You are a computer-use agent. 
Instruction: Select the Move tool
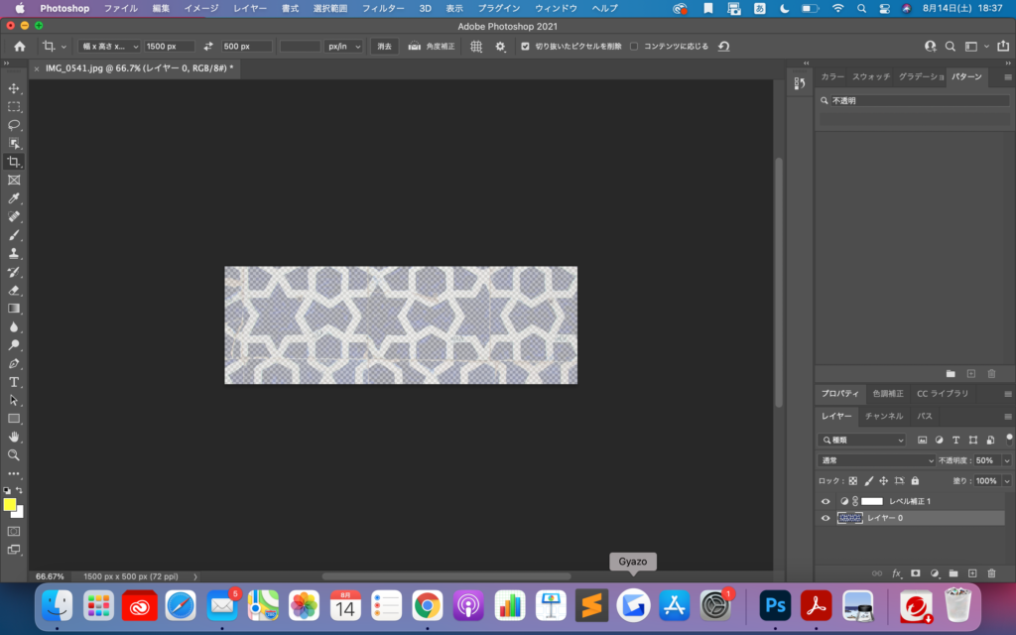14,88
